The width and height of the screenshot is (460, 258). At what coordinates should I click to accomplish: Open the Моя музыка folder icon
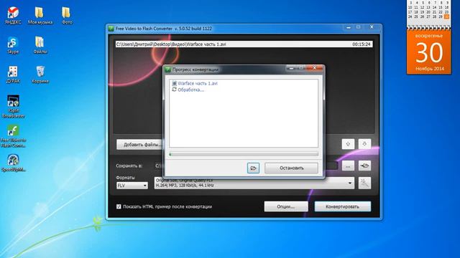(40, 15)
